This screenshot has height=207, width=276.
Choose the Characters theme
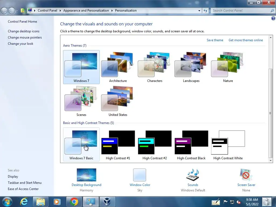pos(154,67)
